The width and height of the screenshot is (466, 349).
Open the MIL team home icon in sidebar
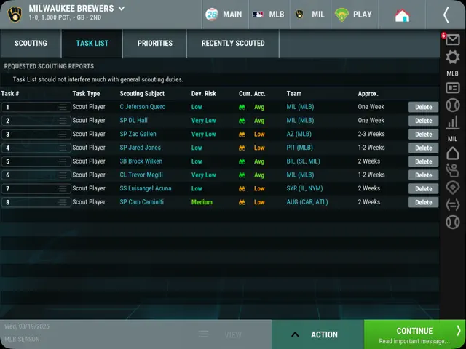tap(452, 153)
